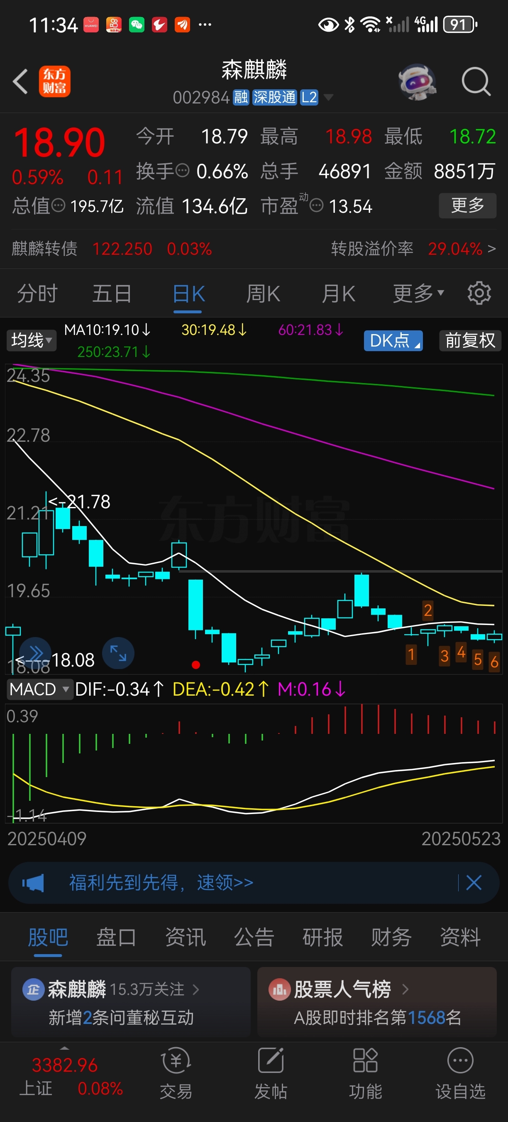Expand 股票人气榜 card arrow

point(405,989)
